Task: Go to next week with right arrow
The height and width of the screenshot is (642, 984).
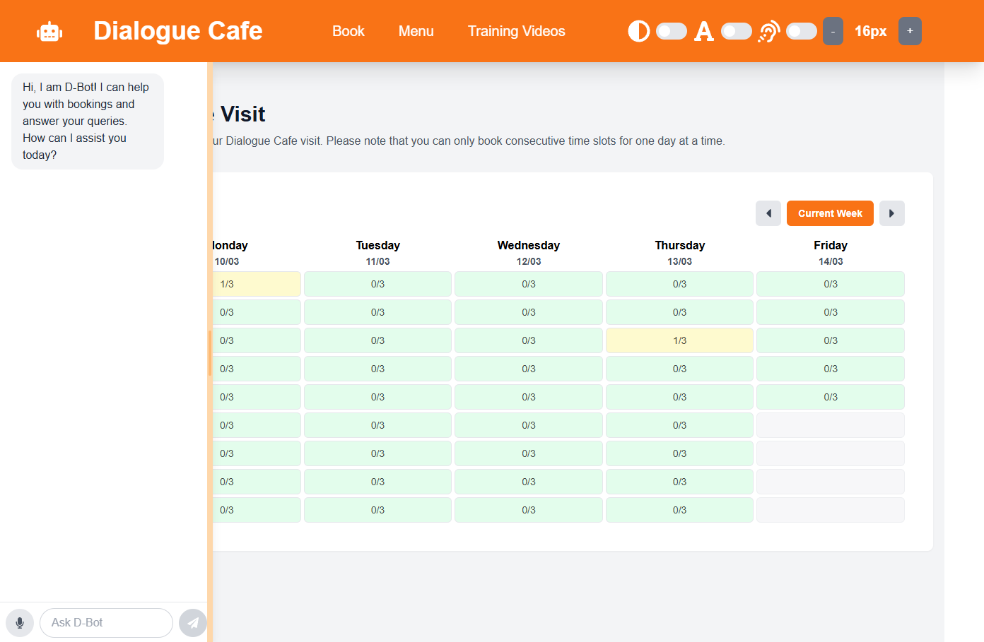Action: (891, 213)
